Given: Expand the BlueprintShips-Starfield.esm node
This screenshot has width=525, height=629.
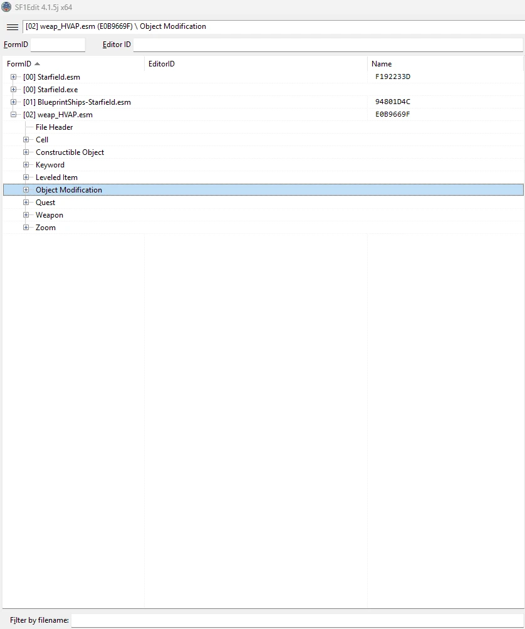Looking at the screenshot, I should pos(13,102).
